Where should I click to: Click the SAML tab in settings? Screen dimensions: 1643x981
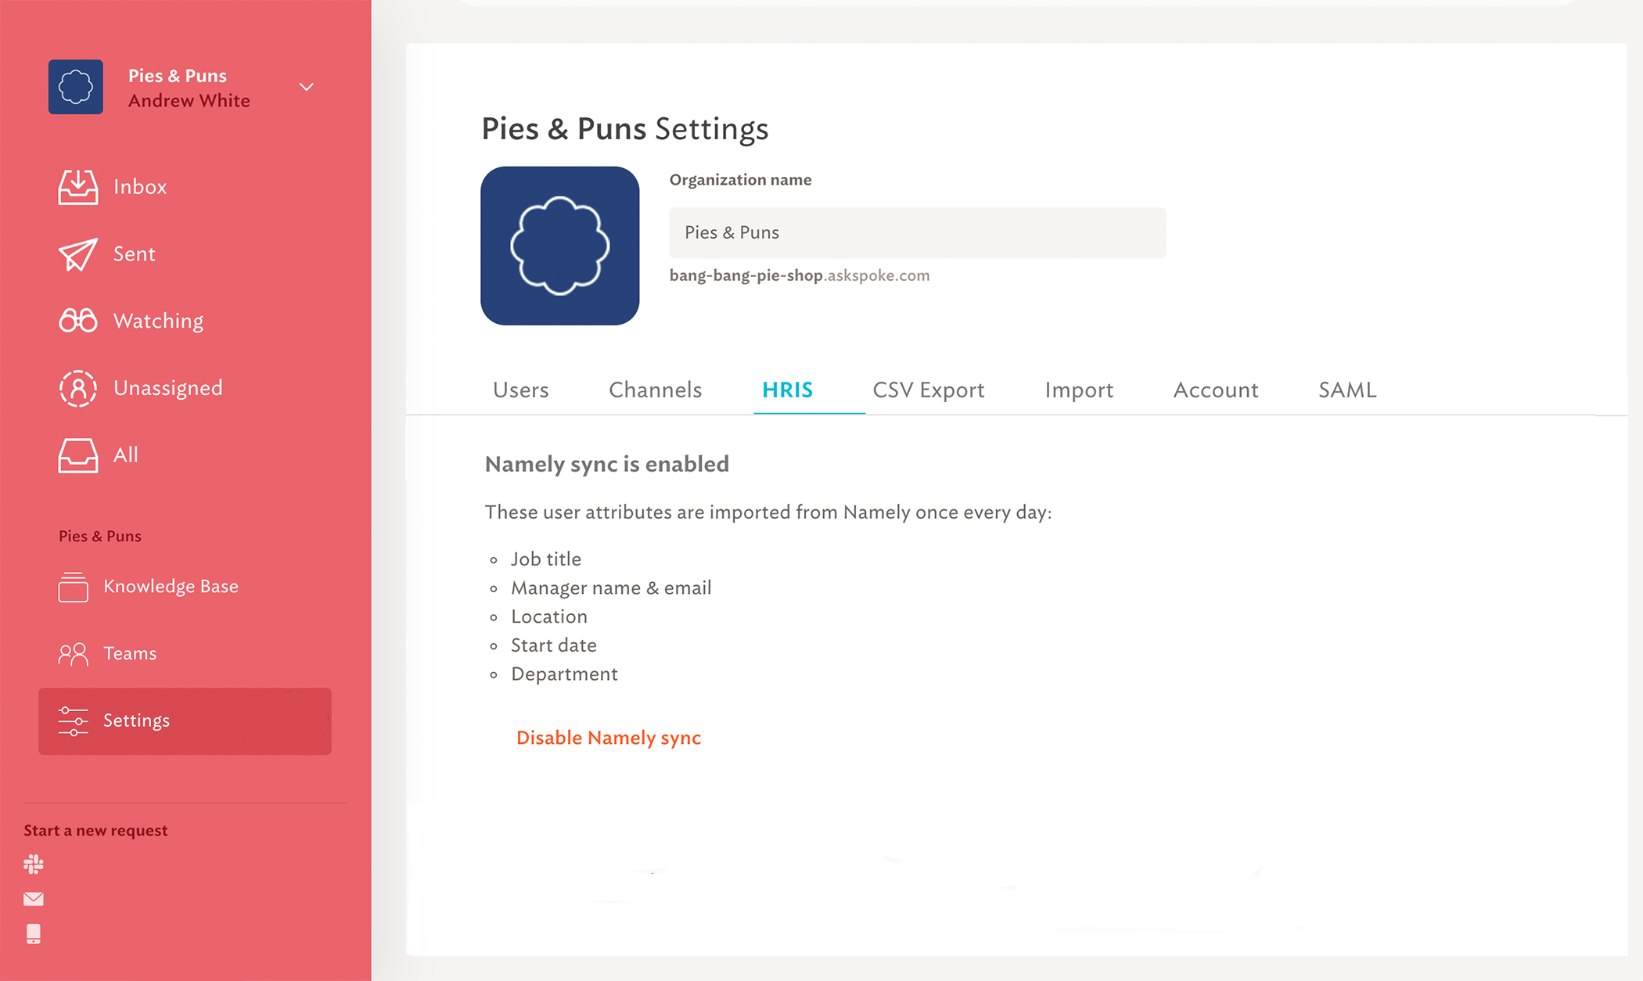pyautogui.click(x=1346, y=389)
